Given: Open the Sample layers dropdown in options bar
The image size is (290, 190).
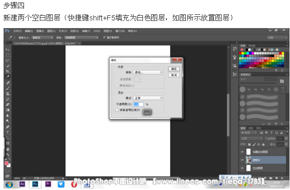Looking at the screenshot, I should click(81, 38).
